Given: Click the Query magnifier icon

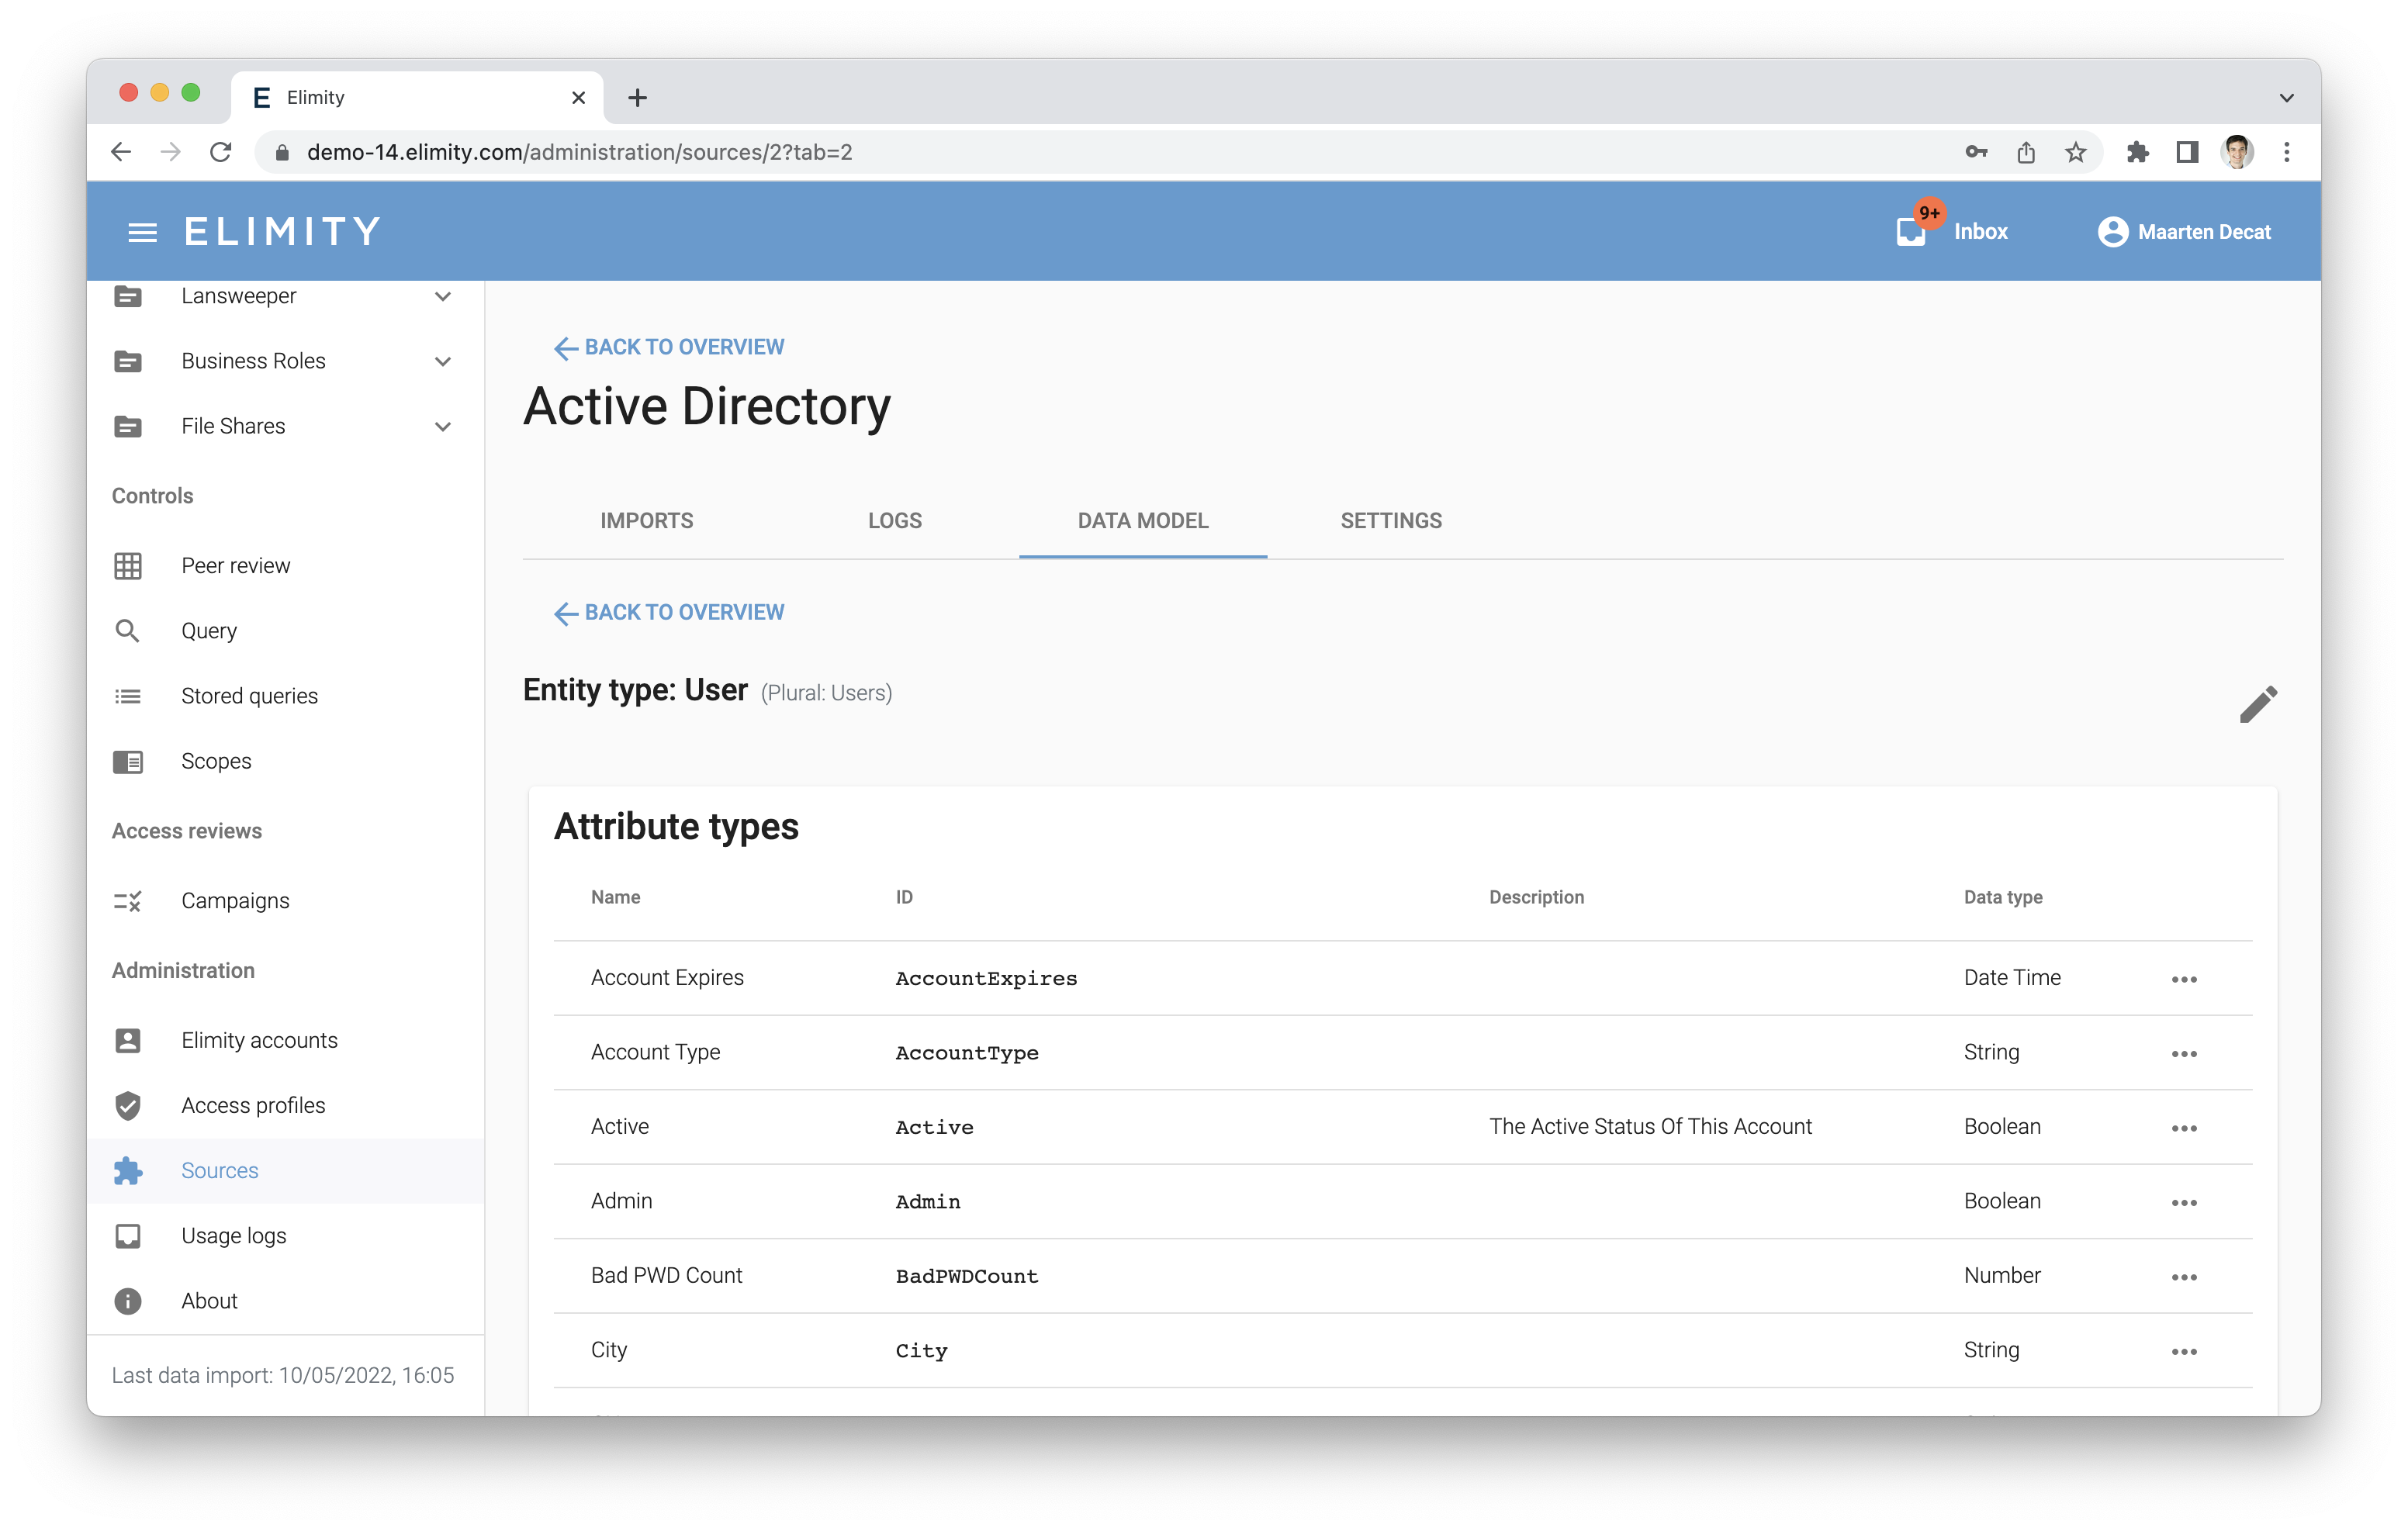Looking at the screenshot, I should [128, 631].
